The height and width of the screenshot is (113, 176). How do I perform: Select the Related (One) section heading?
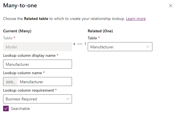[x=100, y=31]
